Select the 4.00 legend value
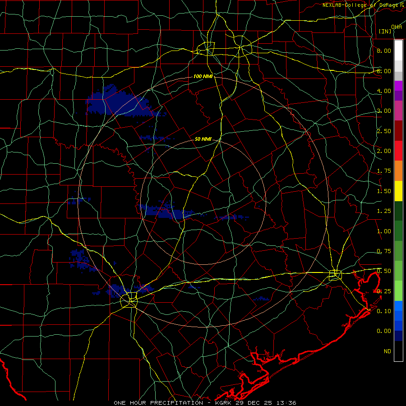Viewport: 406px width, 406px height. click(384, 91)
